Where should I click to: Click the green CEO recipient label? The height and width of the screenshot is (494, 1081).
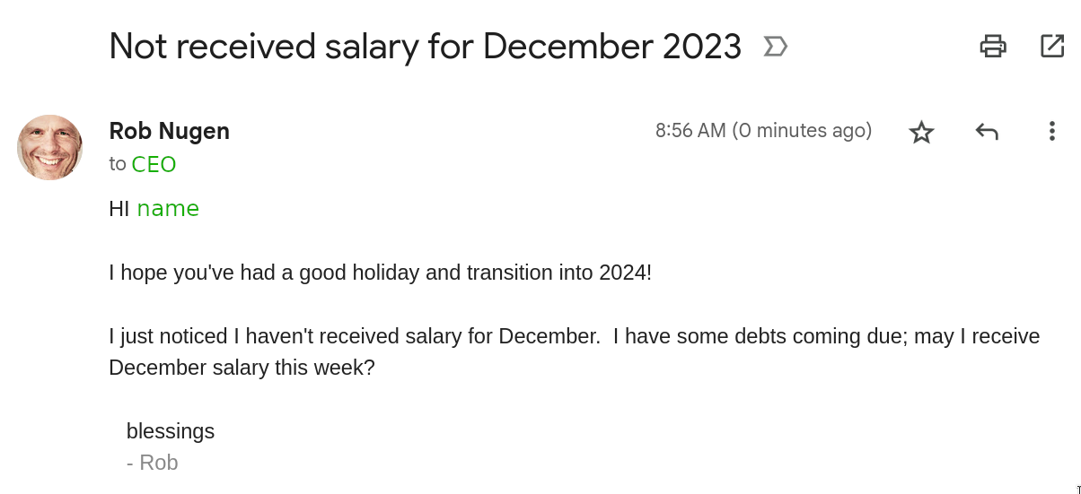point(154,165)
